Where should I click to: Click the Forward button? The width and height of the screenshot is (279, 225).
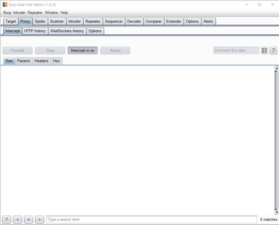18,51
